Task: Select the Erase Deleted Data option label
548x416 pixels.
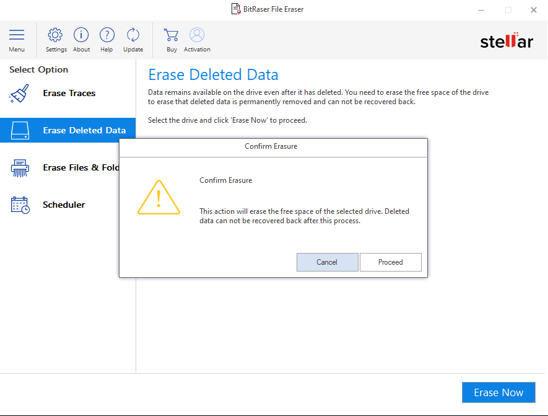Action: (x=84, y=130)
